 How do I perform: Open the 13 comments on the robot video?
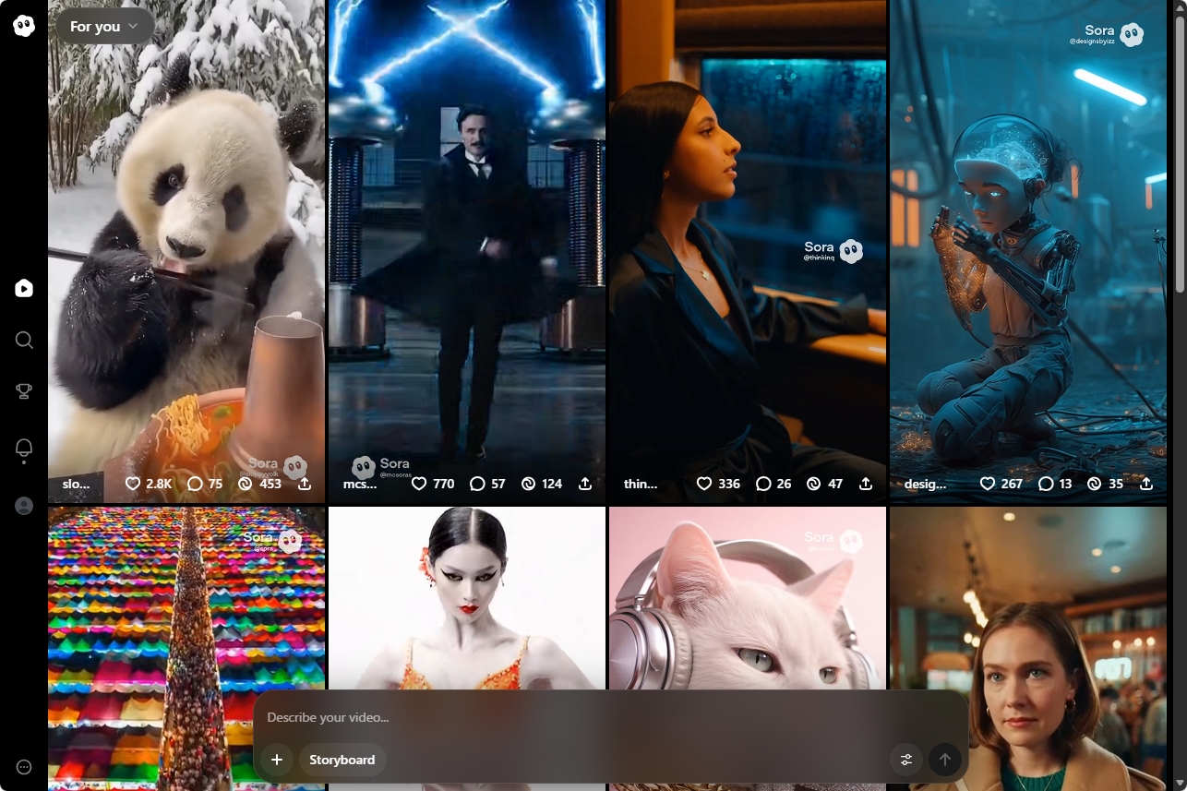(1055, 484)
